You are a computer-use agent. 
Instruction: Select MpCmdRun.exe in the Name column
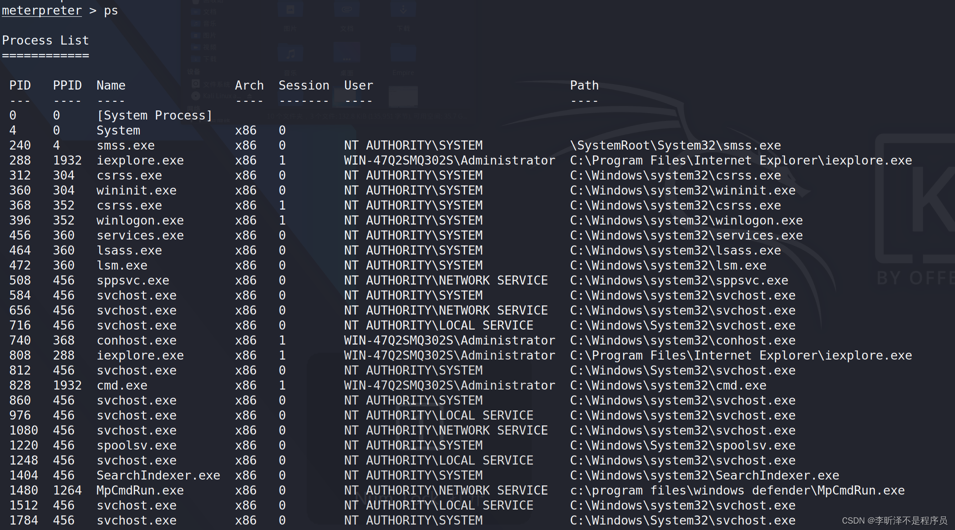coord(140,490)
